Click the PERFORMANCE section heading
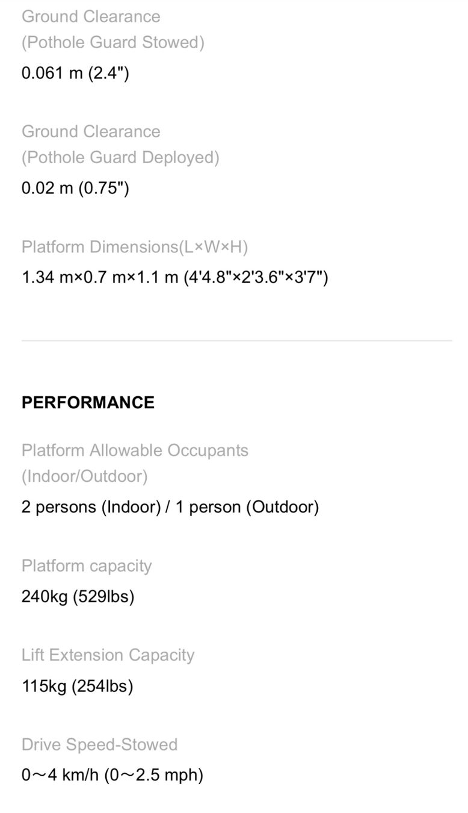 click(x=88, y=402)
